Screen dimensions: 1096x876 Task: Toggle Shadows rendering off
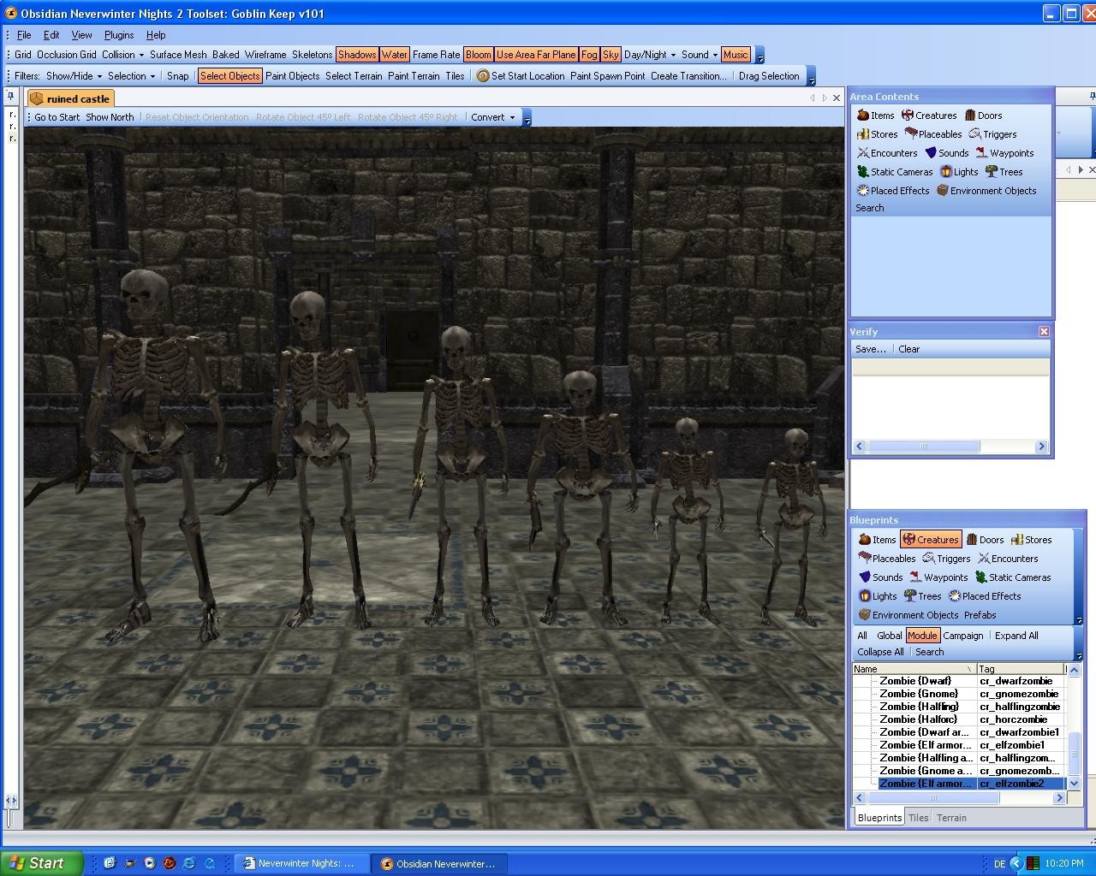[x=356, y=55]
